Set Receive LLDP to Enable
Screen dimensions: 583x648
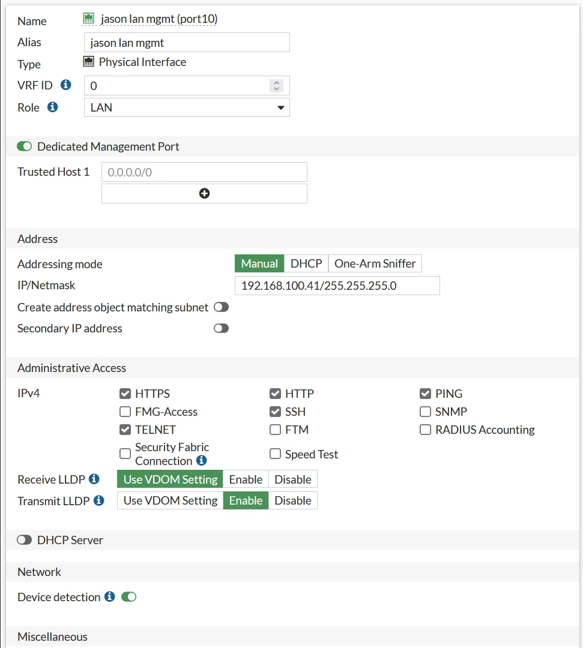[x=246, y=479]
